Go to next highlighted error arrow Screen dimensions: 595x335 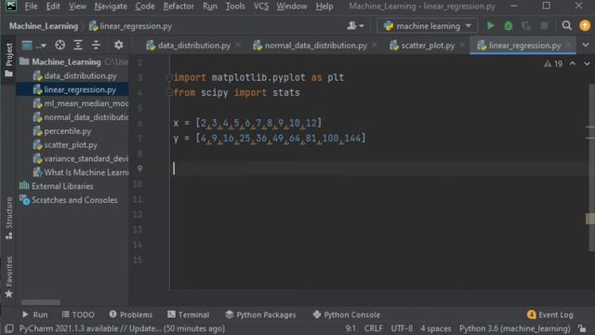[587, 64]
